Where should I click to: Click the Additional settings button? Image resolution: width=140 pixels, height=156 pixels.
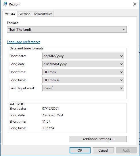point(98,139)
